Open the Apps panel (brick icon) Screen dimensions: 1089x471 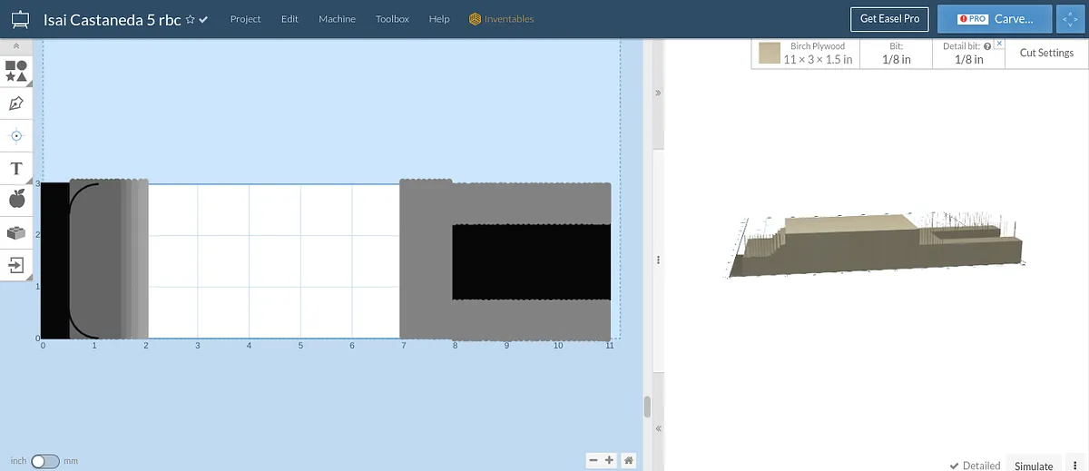(x=15, y=233)
